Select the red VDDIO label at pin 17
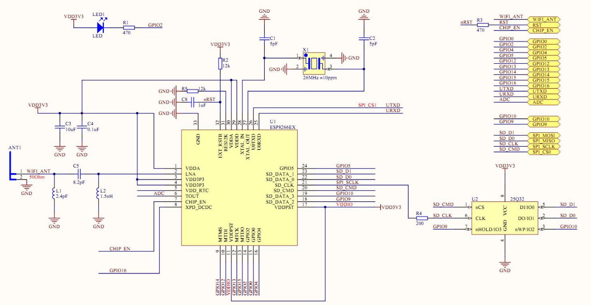591x305 pixels. (344, 204)
